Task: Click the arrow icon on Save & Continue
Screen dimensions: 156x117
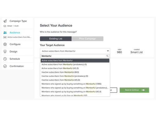Action: pyautogui.click(x=143, y=90)
